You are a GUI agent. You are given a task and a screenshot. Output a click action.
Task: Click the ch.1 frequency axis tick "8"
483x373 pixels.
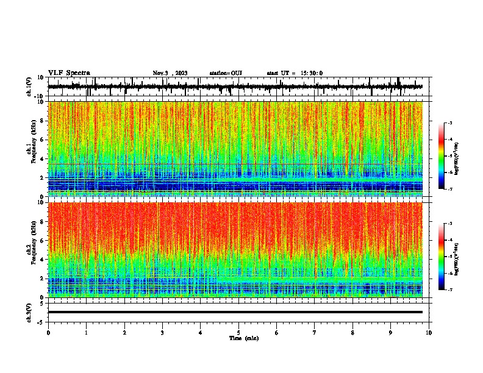tap(42, 121)
